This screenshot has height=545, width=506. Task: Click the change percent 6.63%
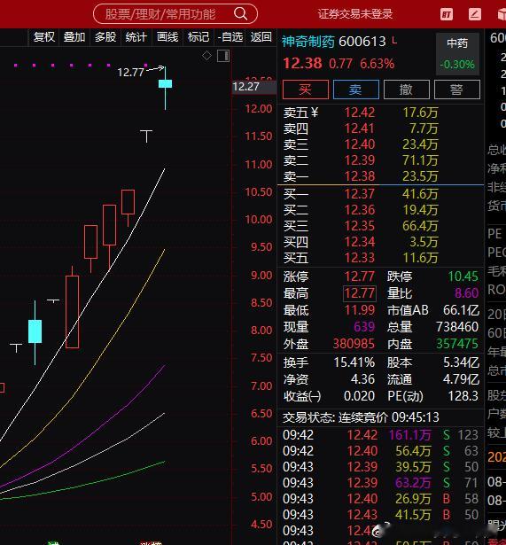[378, 64]
